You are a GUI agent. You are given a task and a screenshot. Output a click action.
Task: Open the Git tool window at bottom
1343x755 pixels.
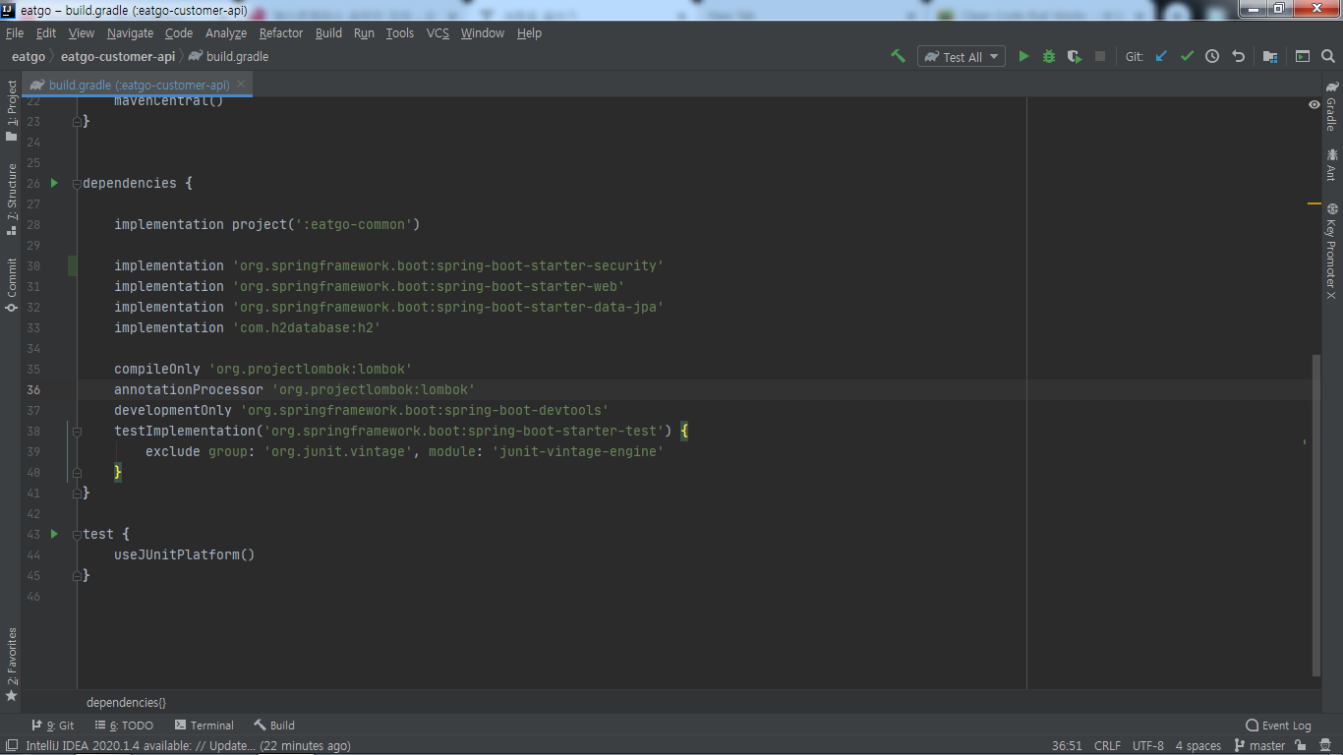pos(53,726)
